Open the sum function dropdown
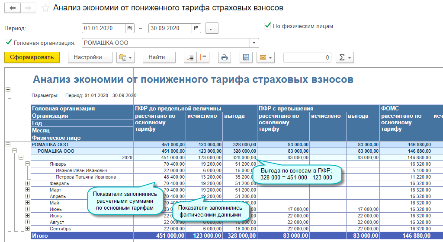 pos(345,57)
